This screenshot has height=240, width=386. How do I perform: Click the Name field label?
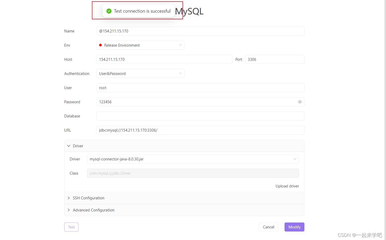tap(69, 31)
